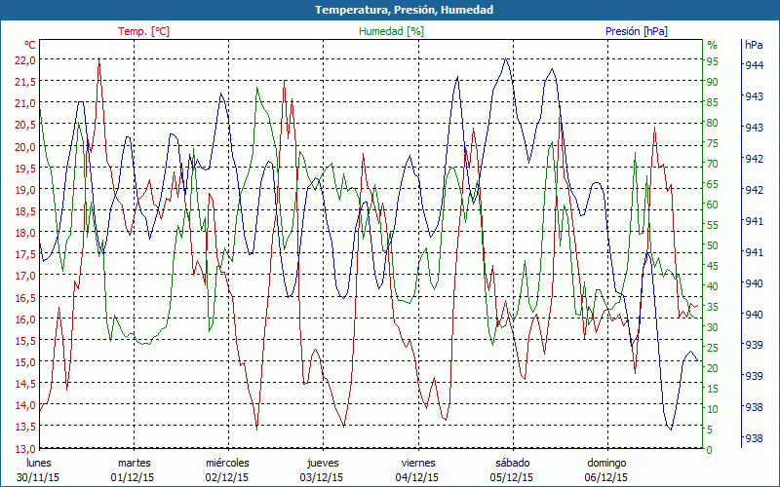Click the 17,5 temperature axis tick

point(24,254)
